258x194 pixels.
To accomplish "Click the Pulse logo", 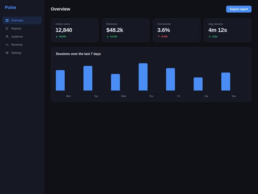I will click(x=11, y=7).
